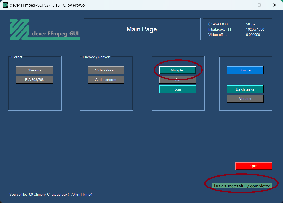283x203 pixels.
Task: Click the clever FFmpeg-GUI logo
Action: point(45,30)
